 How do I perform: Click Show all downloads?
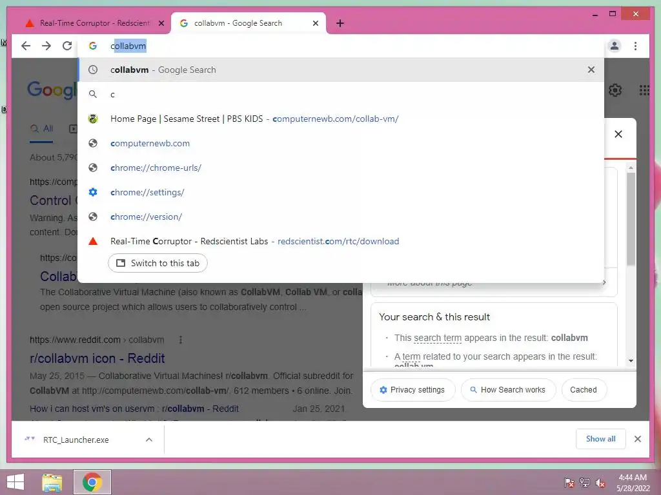(x=600, y=439)
